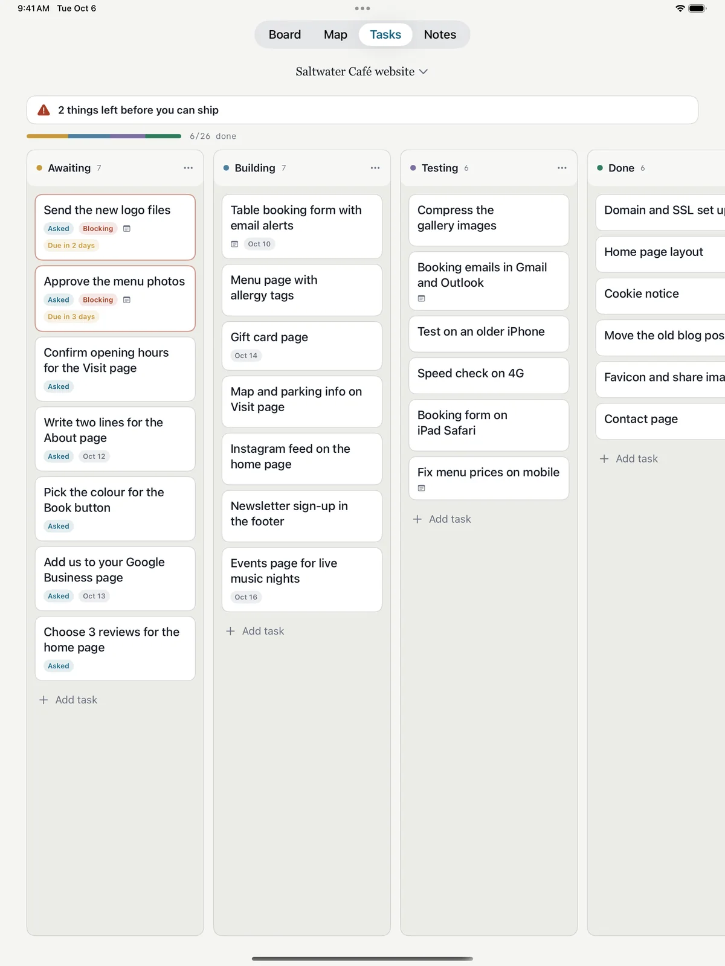Open Write two lines for the About page card
This screenshot has height=966, width=725.
(115, 439)
